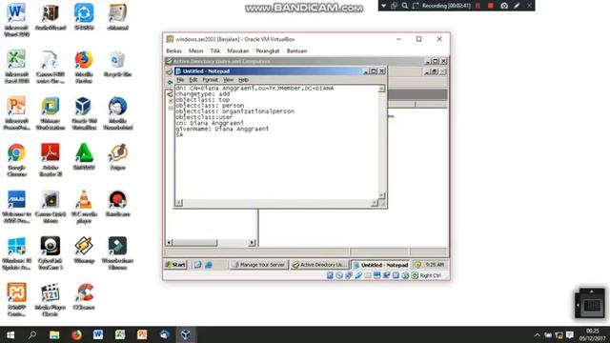
Task: Open CCleaner desktop shortcut
Action: pos(84,296)
